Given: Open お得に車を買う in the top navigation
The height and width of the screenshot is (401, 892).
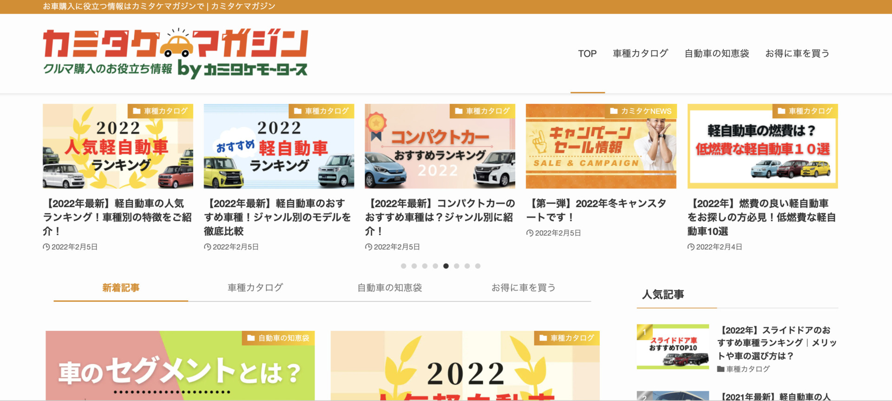Looking at the screenshot, I should [x=797, y=53].
